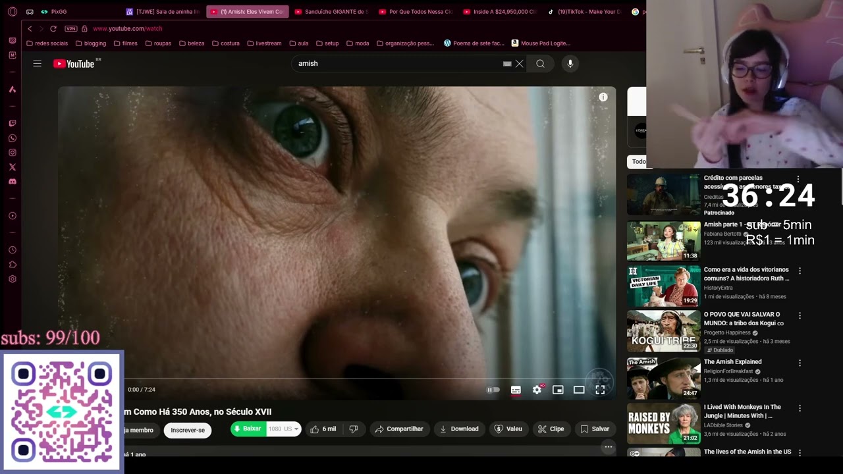Open 'costura' bookmarks folder
This screenshot has height=474, width=843.
pyautogui.click(x=226, y=43)
